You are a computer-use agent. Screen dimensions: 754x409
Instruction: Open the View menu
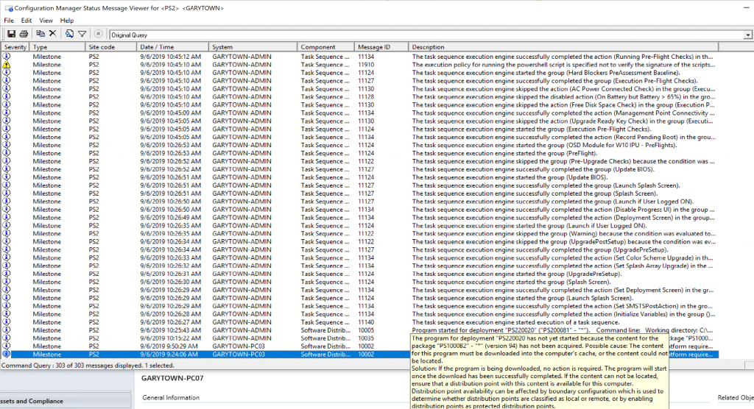coord(46,21)
